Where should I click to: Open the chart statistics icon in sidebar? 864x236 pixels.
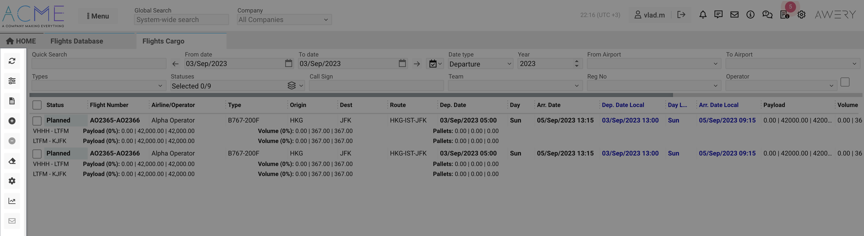coord(12,201)
